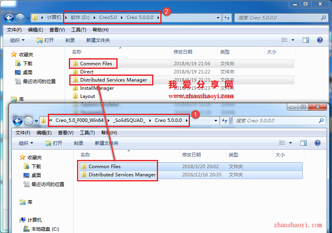
Task: Click search magnifier icon in rear window
Action: pyautogui.click(x=323, y=18)
